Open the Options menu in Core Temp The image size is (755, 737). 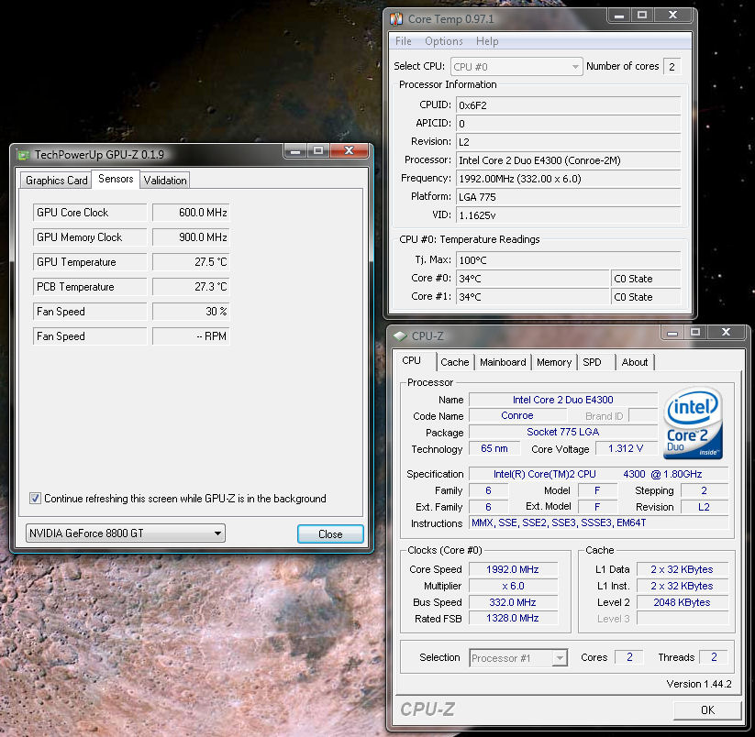pyautogui.click(x=443, y=41)
